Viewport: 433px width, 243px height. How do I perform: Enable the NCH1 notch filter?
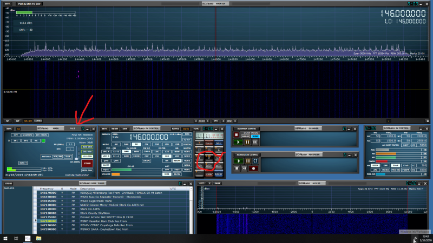point(187,152)
